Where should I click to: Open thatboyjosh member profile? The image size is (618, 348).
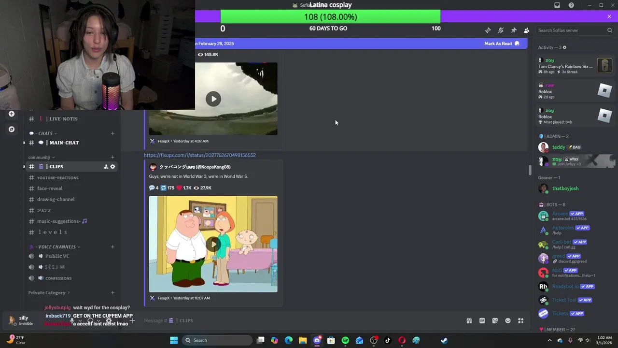click(x=575, y=188)
